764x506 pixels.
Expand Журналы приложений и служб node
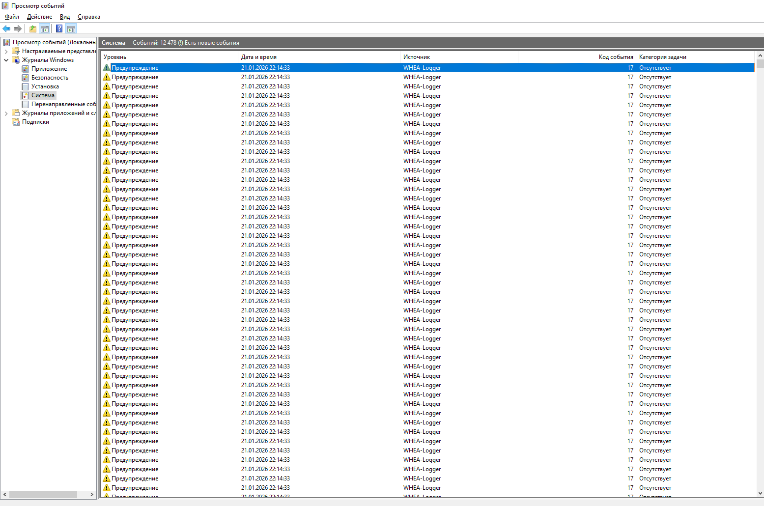[6, 113]
